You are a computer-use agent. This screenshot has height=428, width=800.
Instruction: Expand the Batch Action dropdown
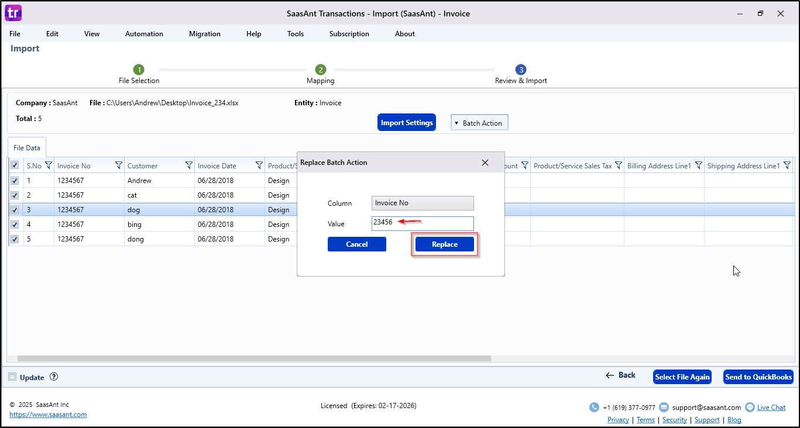pyautogui.click(x=479, y=123)
